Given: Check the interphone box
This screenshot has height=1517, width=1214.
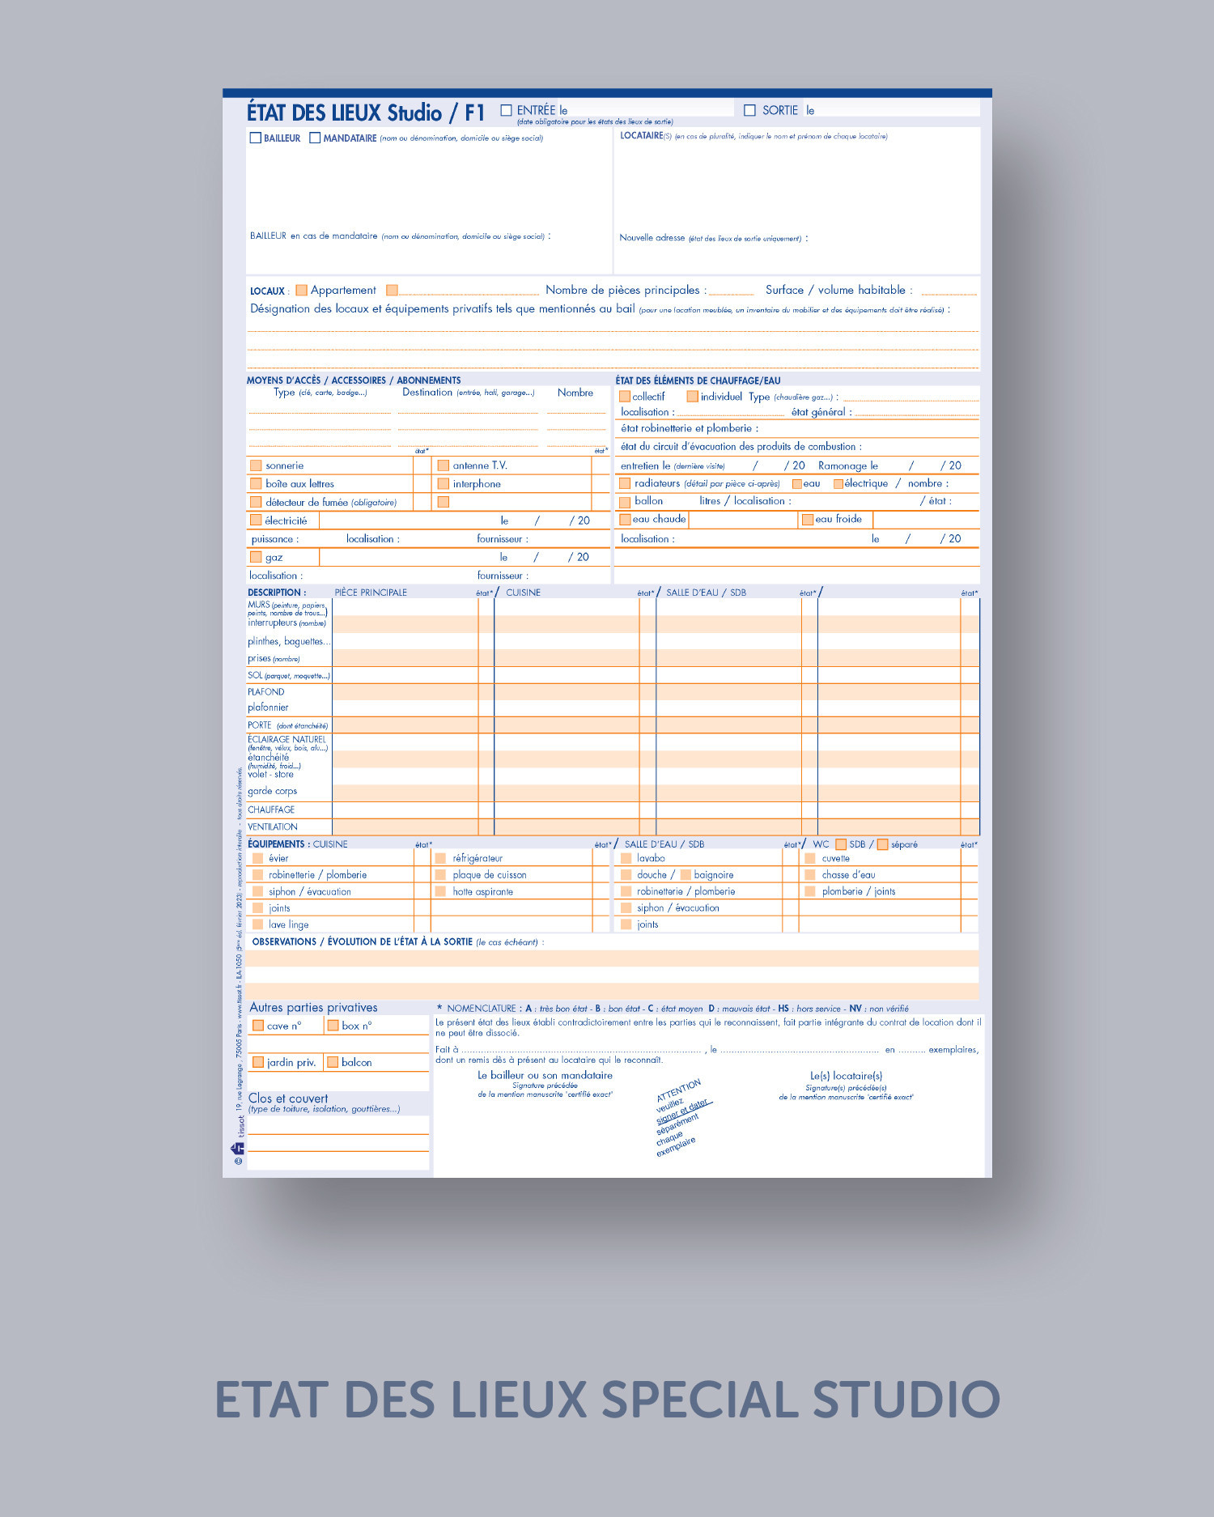Looking at the screenshot, I should tap(444, 483).
